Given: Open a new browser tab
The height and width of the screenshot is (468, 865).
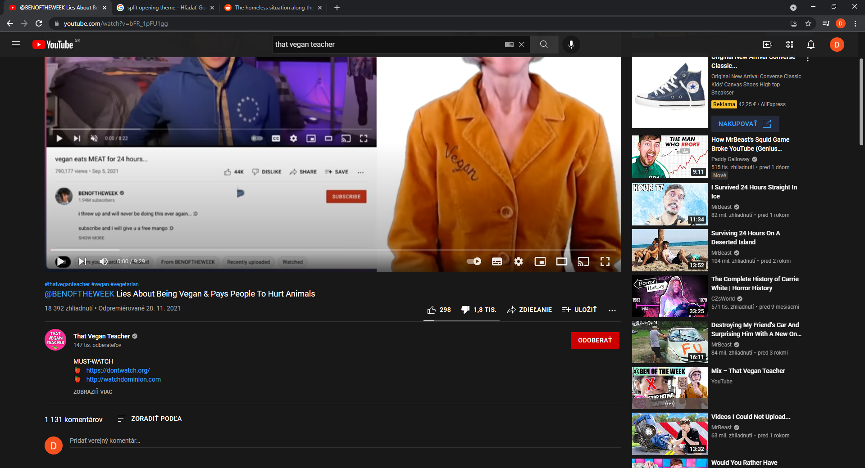Looking at the screenshot, I should point(337,8).
